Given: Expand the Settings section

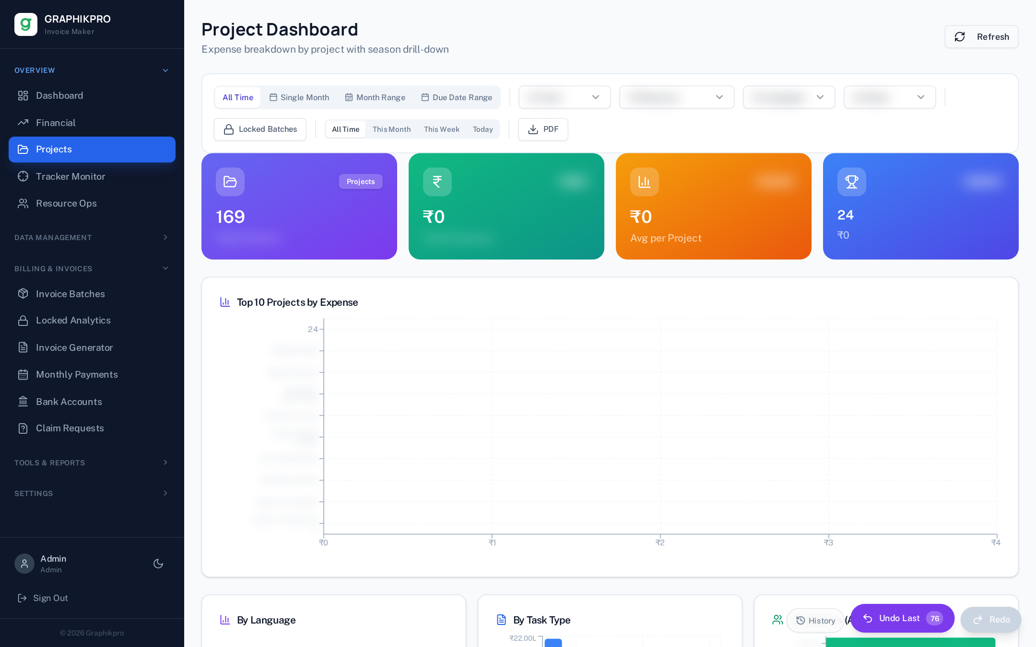Looking at the screenshot, I should tap(92, 493).
